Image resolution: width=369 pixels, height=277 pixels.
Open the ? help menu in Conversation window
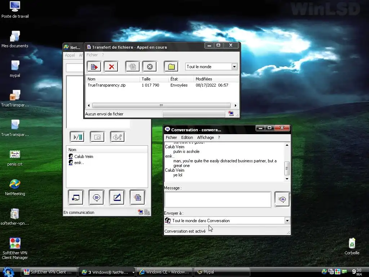tap(219, 137)
